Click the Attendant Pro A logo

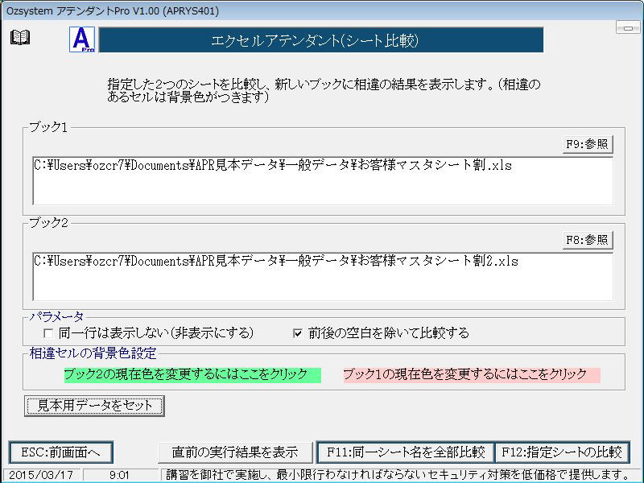82,39
